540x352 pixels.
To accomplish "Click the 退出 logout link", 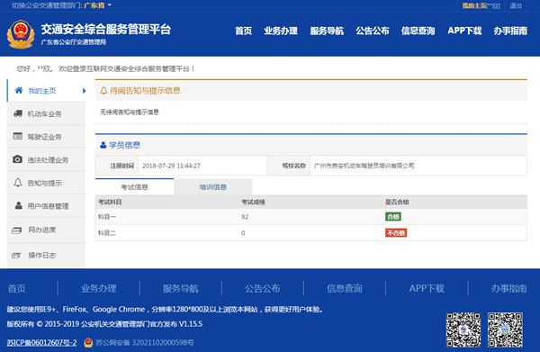I will (x=516, y=5).
